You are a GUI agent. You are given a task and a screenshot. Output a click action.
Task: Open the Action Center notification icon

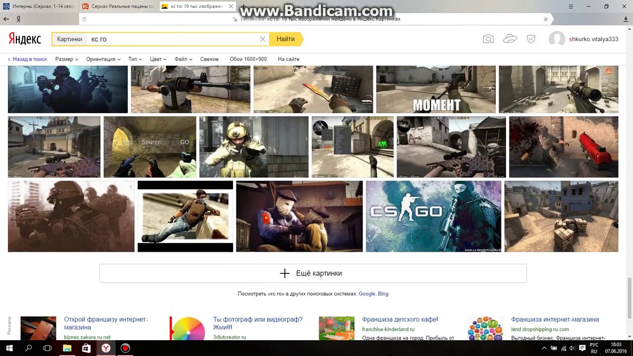tap(582, 348)
